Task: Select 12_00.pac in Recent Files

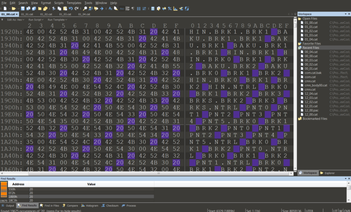Action: point(311,110)
